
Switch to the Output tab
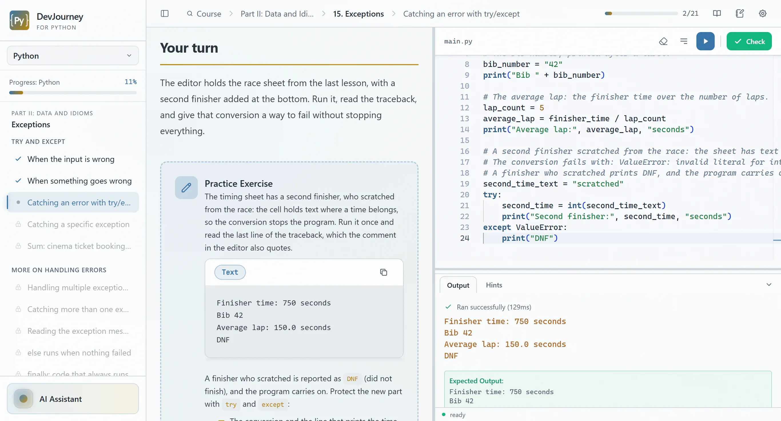click(x=458, y=285)
